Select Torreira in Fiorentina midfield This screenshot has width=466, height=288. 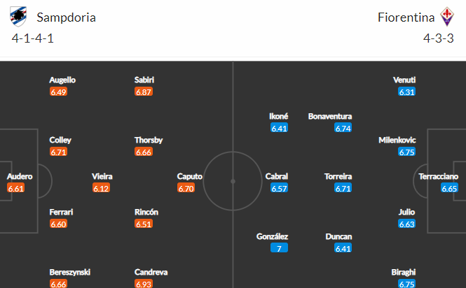338,176
